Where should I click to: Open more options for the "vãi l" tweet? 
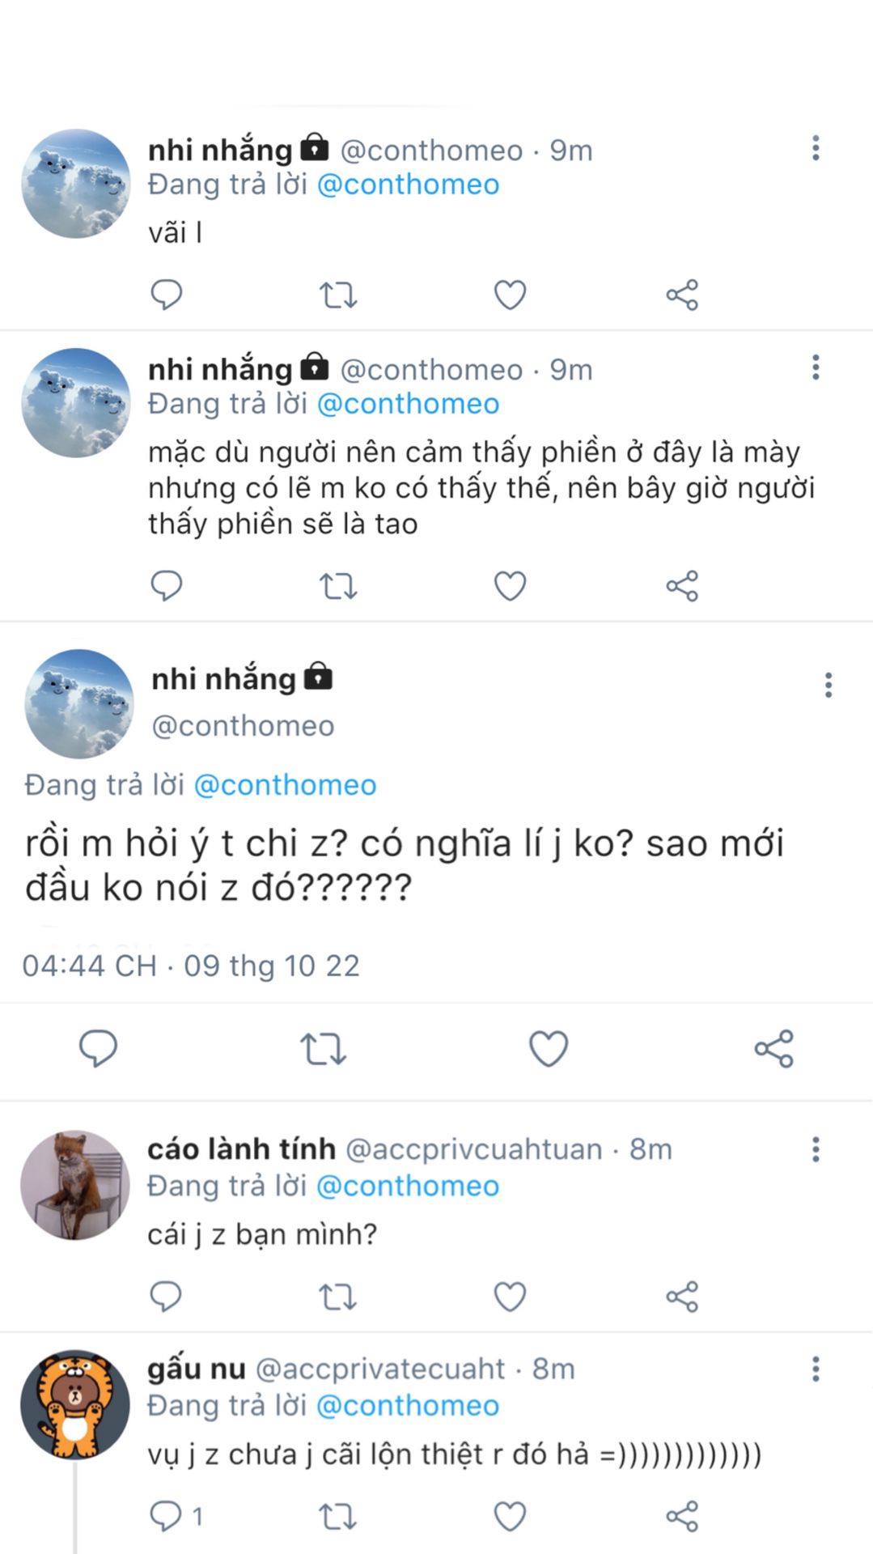pyautogui.click(x=816, y=148)
